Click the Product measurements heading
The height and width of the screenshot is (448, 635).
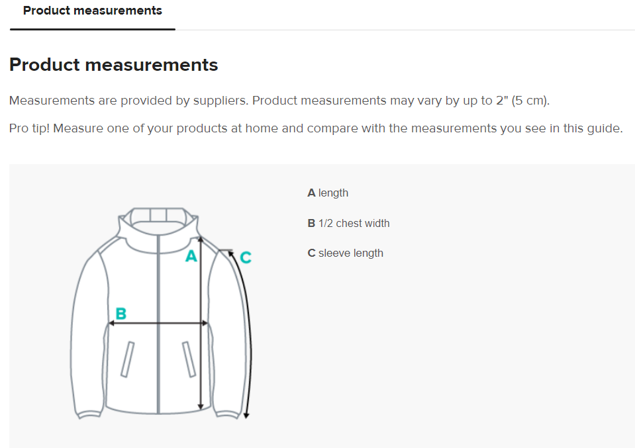[x=113, y=65]
